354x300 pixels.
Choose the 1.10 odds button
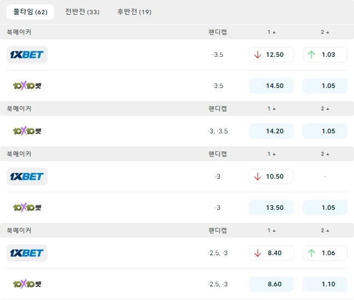tap(324, 284)
